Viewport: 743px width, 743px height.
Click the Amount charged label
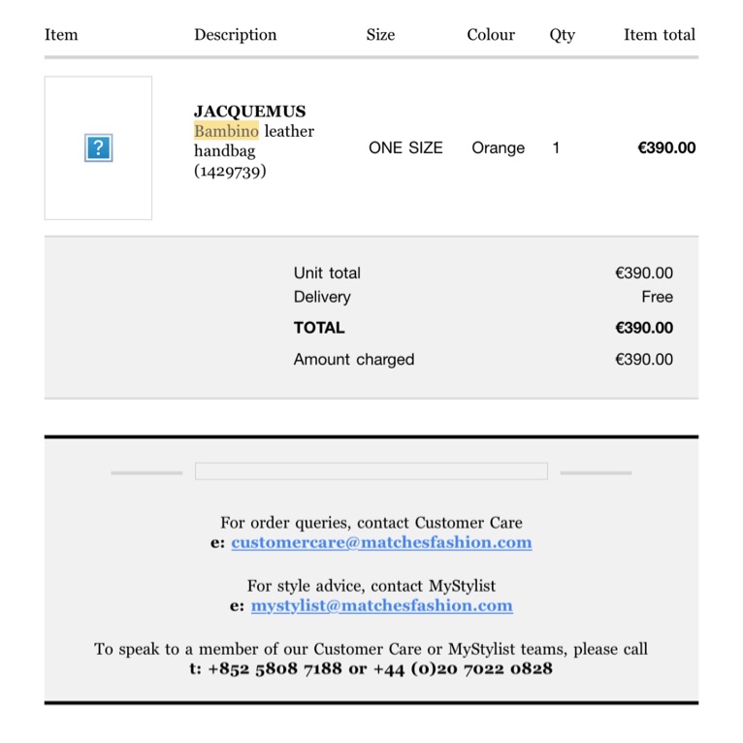click(x=354, y=360)
